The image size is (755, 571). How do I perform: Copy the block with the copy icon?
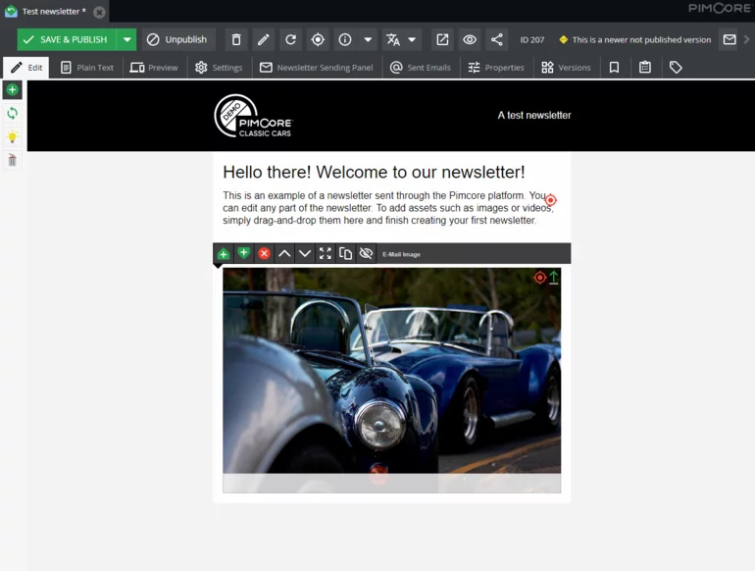[x=345, y=253]
